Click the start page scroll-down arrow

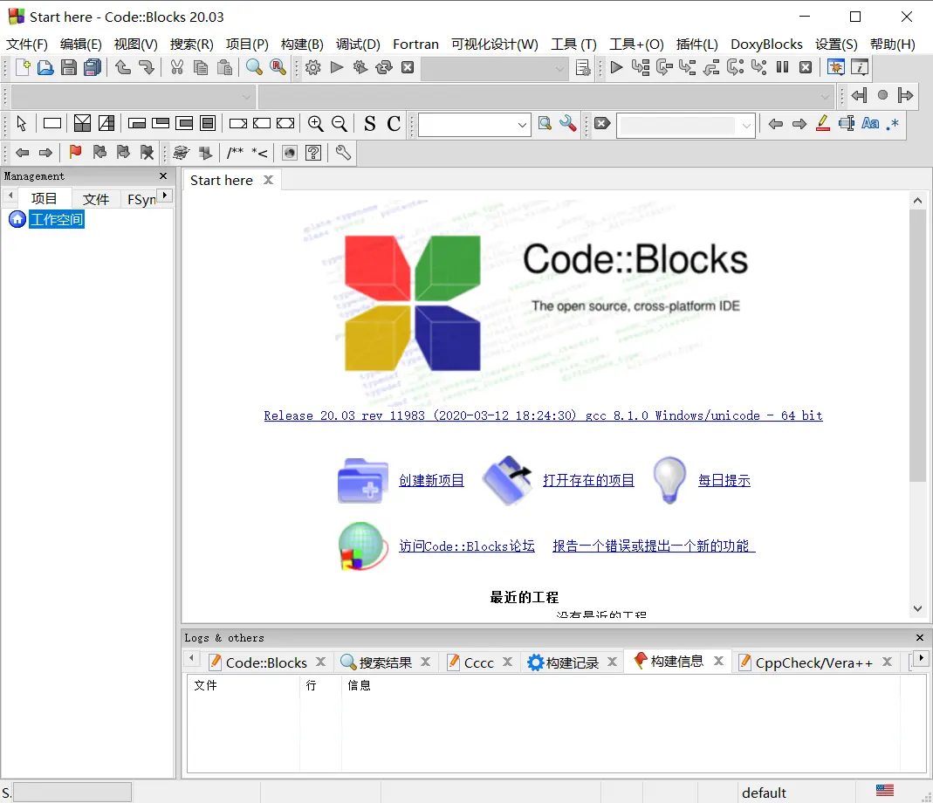(917, 608)
